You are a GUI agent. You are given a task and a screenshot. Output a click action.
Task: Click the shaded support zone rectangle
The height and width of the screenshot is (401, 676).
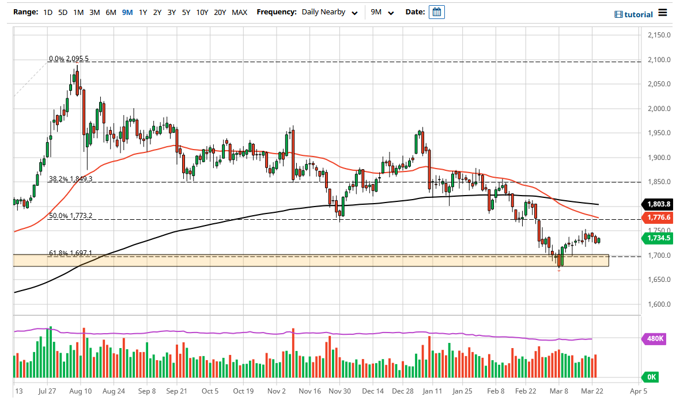click(x=311, y=260)
